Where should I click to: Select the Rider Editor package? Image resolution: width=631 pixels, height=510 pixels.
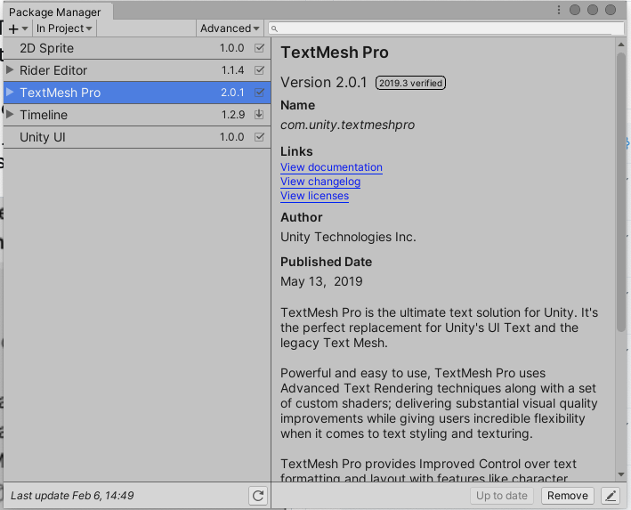point(137,70)
